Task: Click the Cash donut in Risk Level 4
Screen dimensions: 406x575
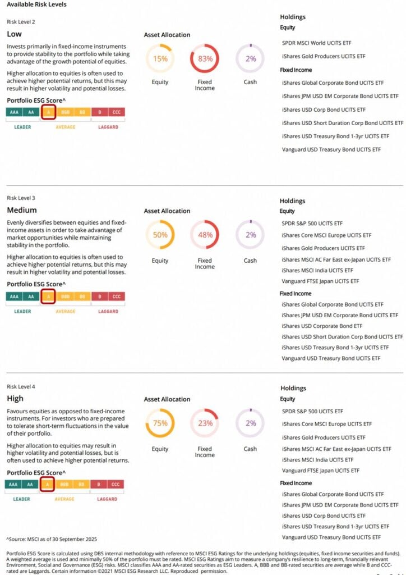Action: 250,423
